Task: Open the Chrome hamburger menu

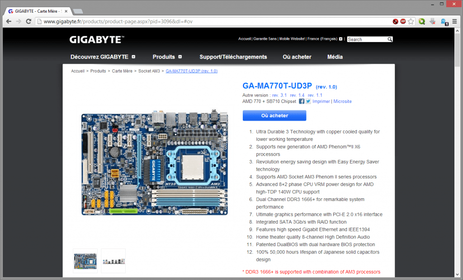Action: 455,21
